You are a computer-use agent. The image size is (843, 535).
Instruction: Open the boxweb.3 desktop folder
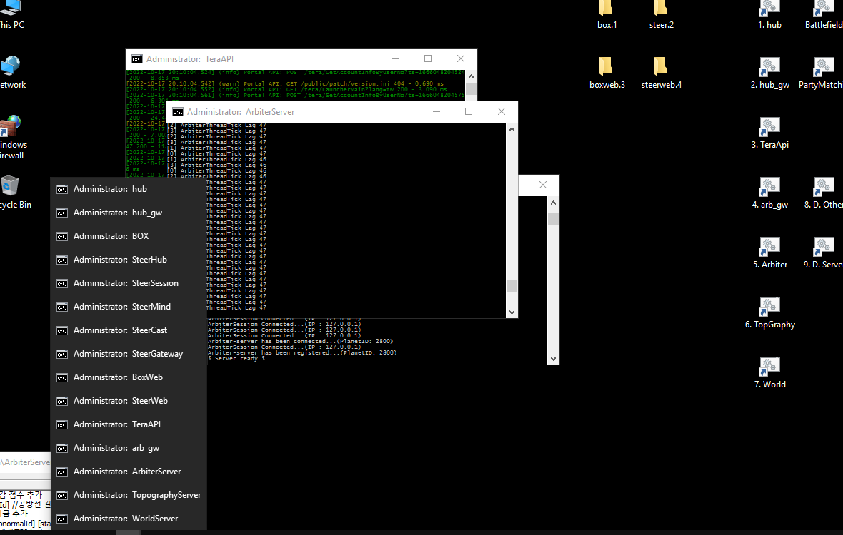tap(607, 73)
